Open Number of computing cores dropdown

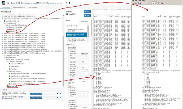[85, 93]
